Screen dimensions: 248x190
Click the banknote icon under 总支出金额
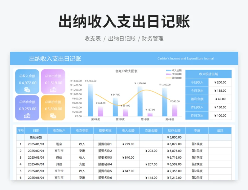pos(53,90)
